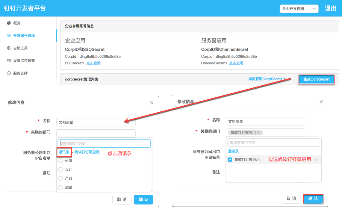View ChannelSecret via 点击查看 link
The image size is (342, 209).
point(236,63)
